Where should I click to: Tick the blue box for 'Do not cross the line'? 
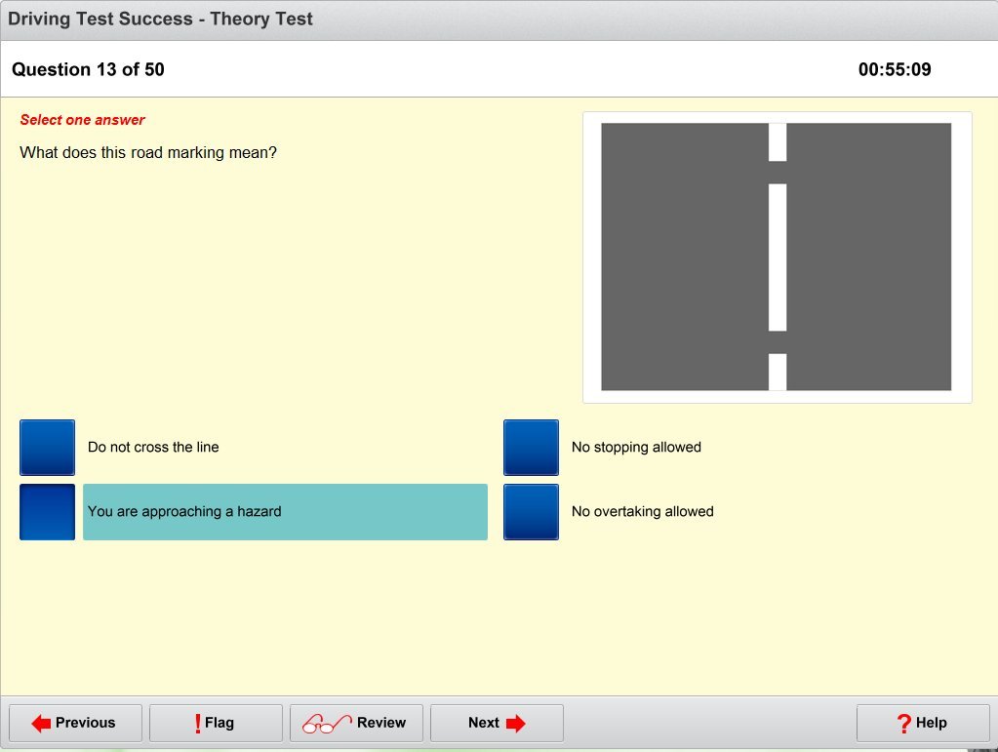coord(47,448)
